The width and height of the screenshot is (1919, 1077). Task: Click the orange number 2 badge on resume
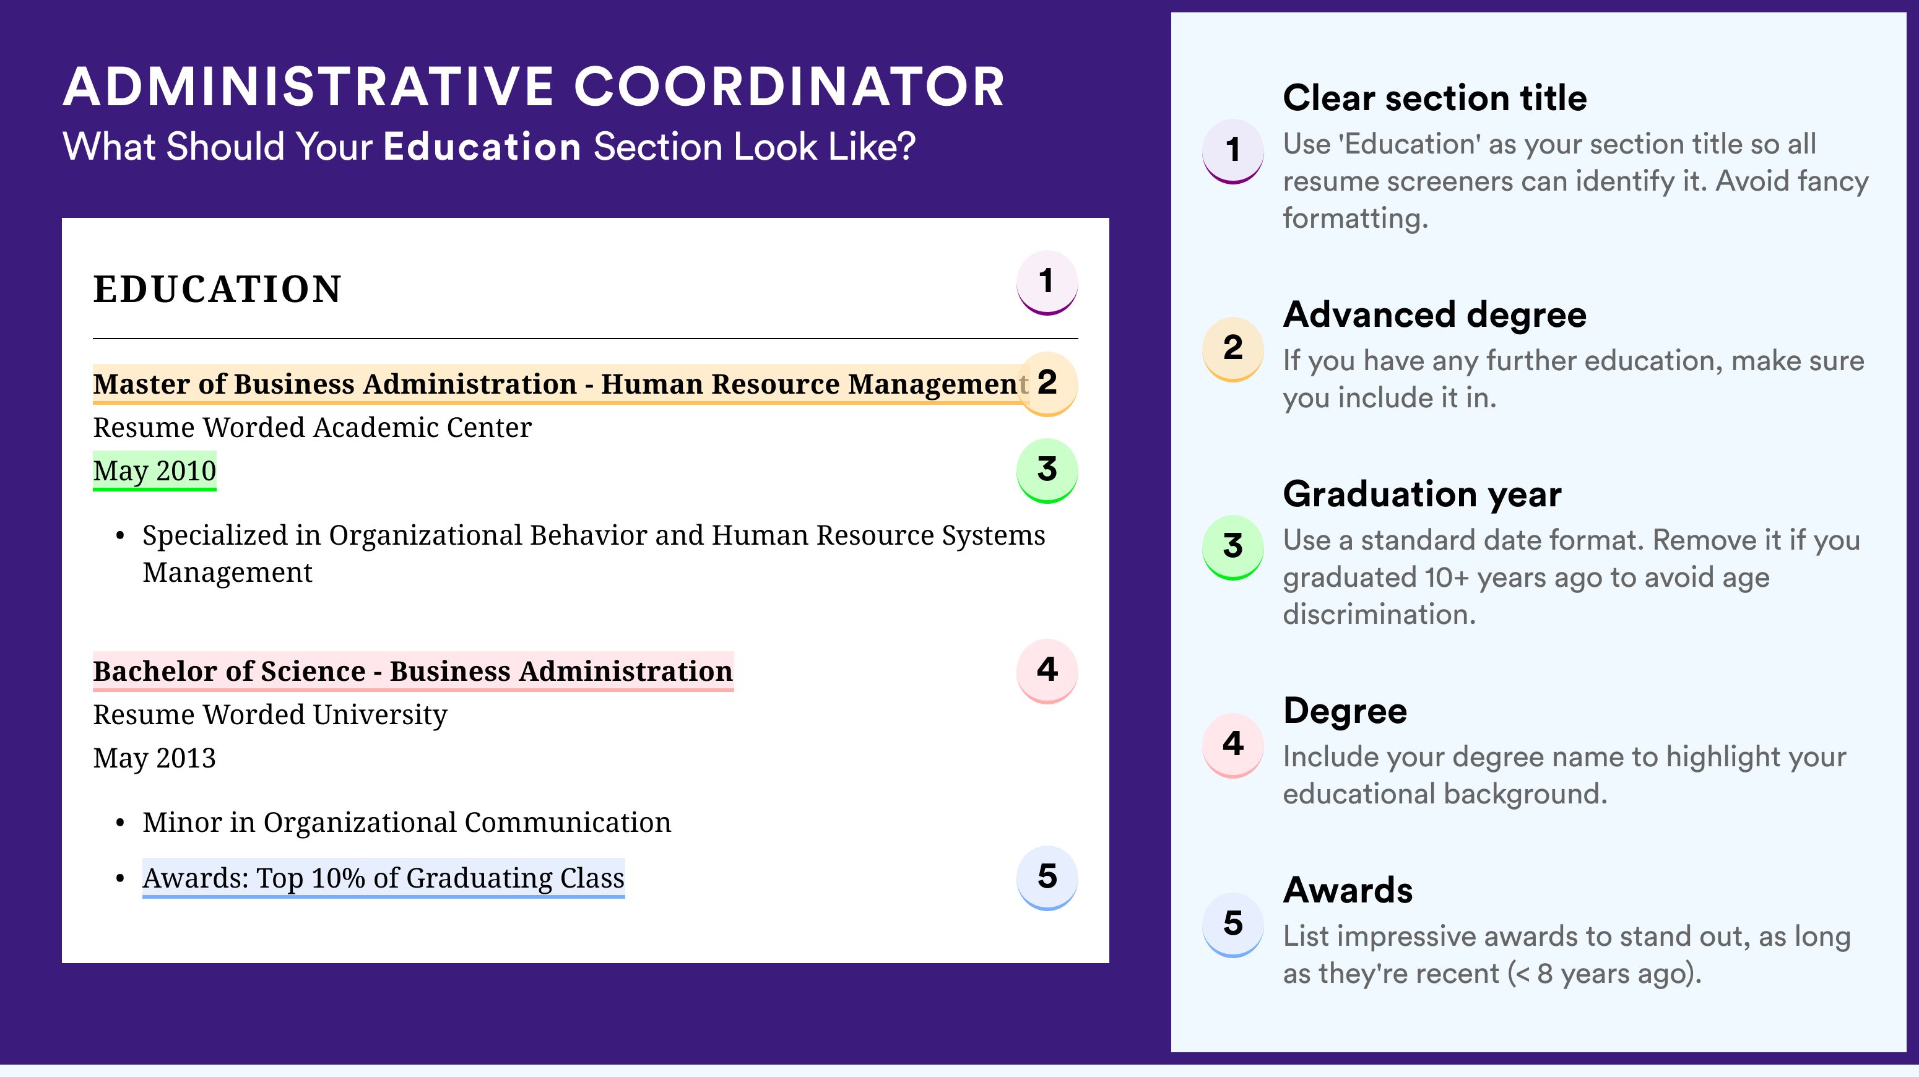(1047, 383)
